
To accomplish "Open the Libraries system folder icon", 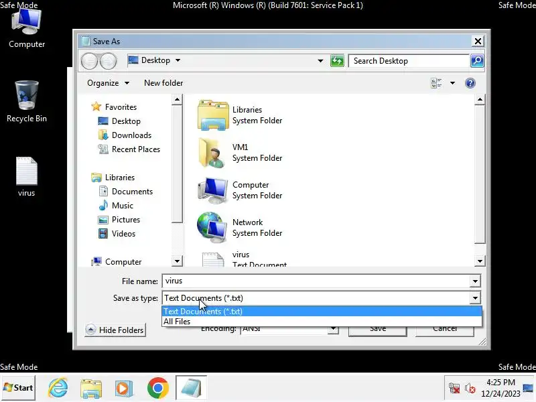I will 213,115.
